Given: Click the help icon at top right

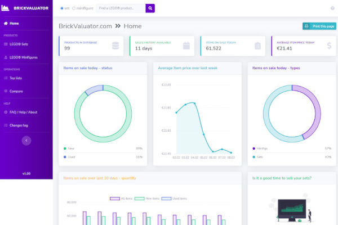Looking at the screenshot, I should click(332, 8).
